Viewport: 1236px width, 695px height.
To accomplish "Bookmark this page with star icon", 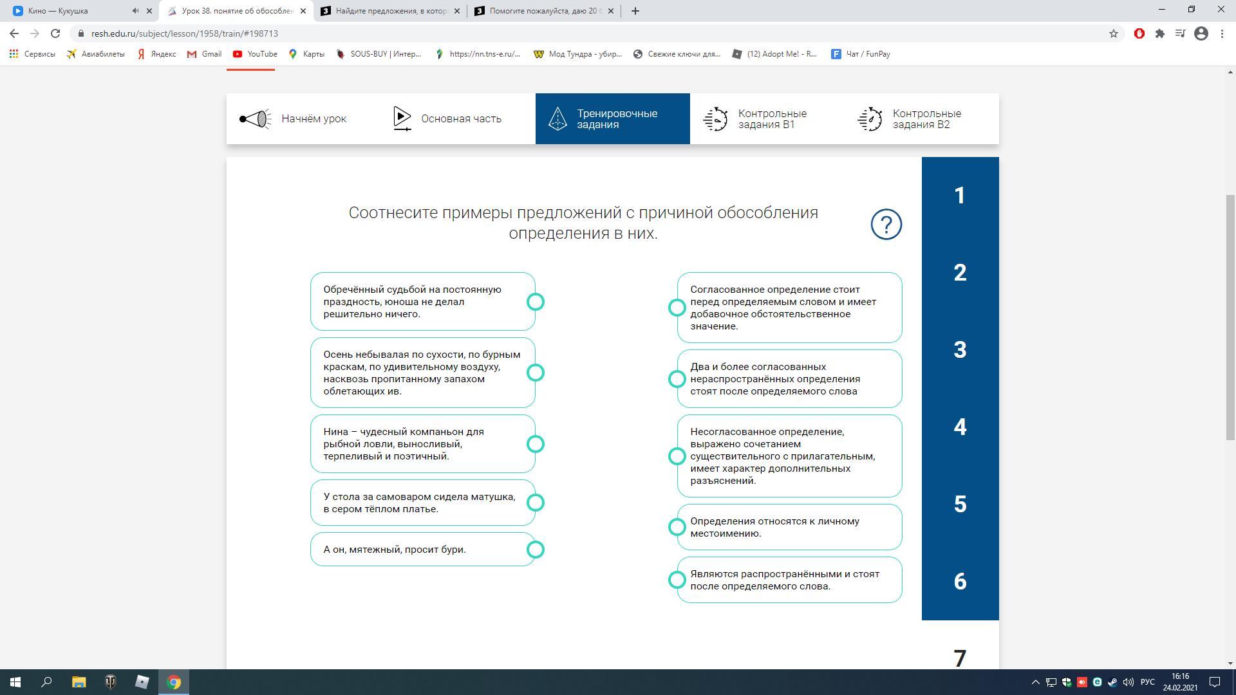I will click(x=1113, y=33).
